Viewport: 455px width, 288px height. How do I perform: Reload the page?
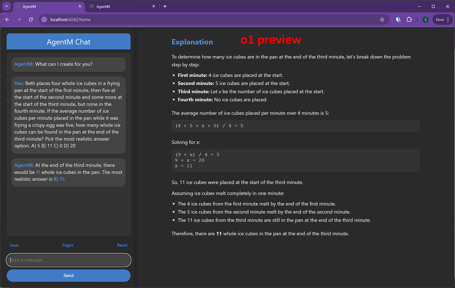pyautogui.click(x=31, y=19)
